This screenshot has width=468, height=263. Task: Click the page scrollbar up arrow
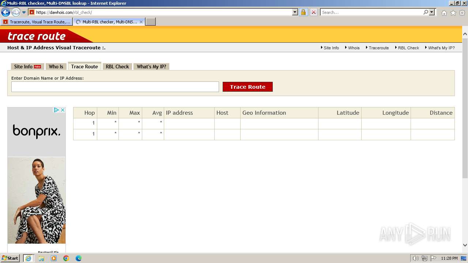pos(465,34)
